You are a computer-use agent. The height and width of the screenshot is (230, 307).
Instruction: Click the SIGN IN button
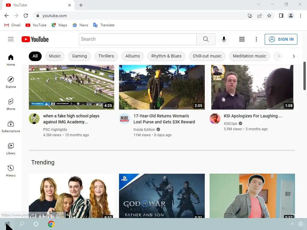(x=281, y=39)
